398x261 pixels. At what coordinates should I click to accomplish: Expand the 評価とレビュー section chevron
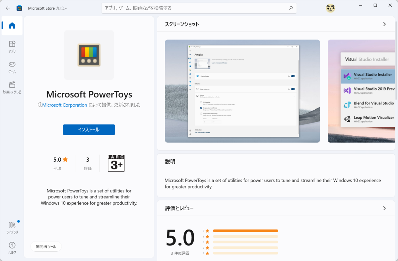coord(384,208)
